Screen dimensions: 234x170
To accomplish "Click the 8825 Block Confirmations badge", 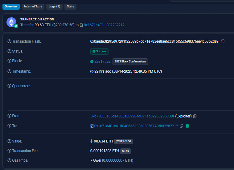I will [x=130, y=62].
